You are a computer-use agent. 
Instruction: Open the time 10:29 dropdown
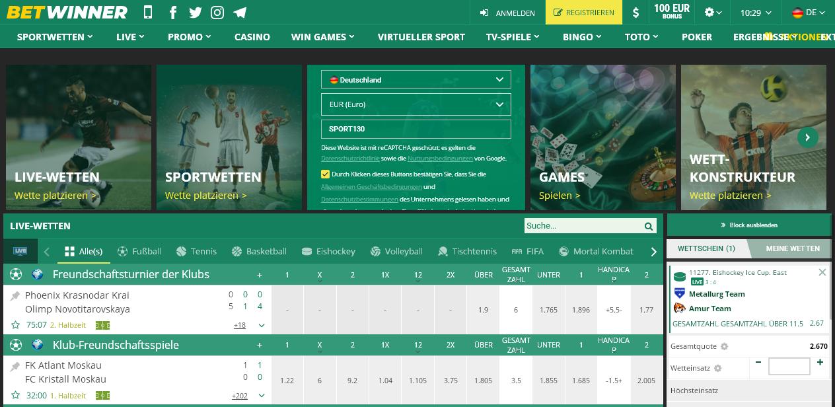(756, 13)
